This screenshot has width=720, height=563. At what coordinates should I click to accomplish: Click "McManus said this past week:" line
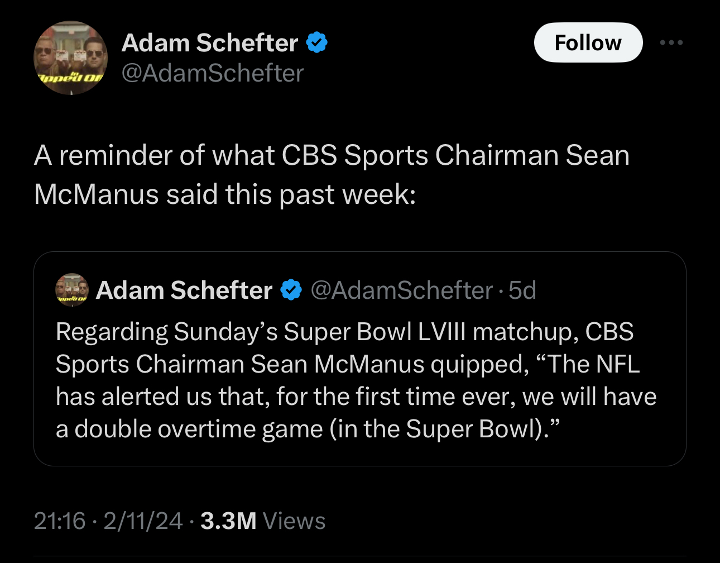coord(225,194)
